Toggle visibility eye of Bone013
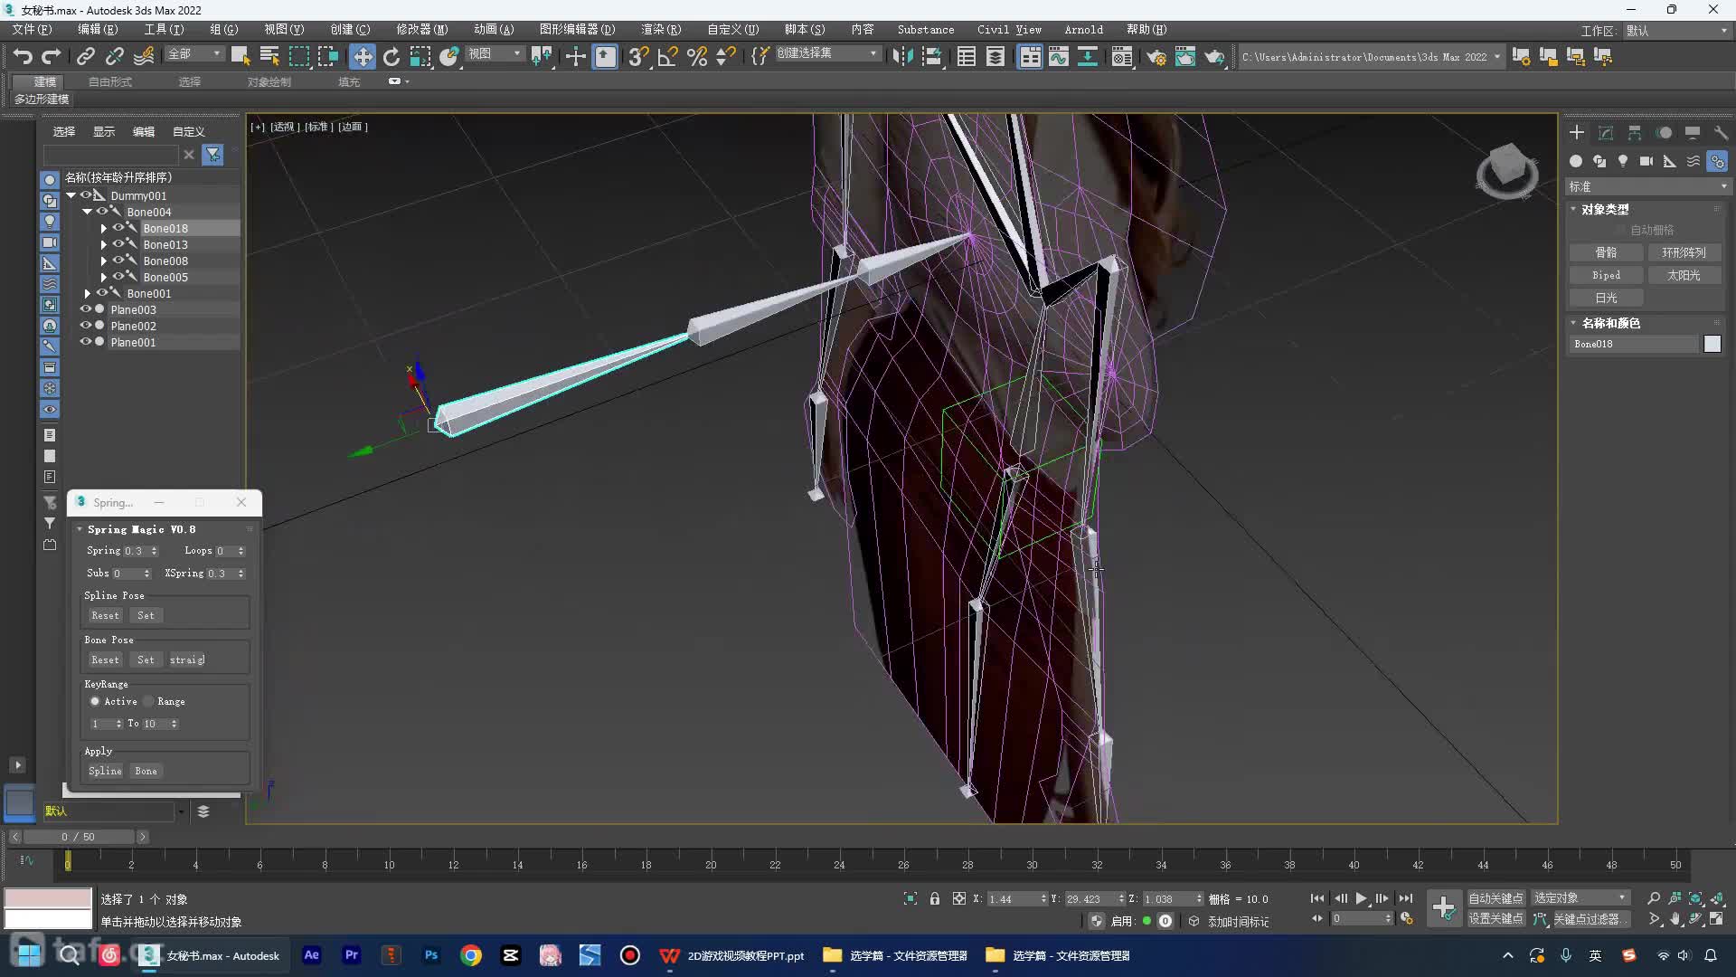This screenshot has width=1736, height=977. click(118, 244)
